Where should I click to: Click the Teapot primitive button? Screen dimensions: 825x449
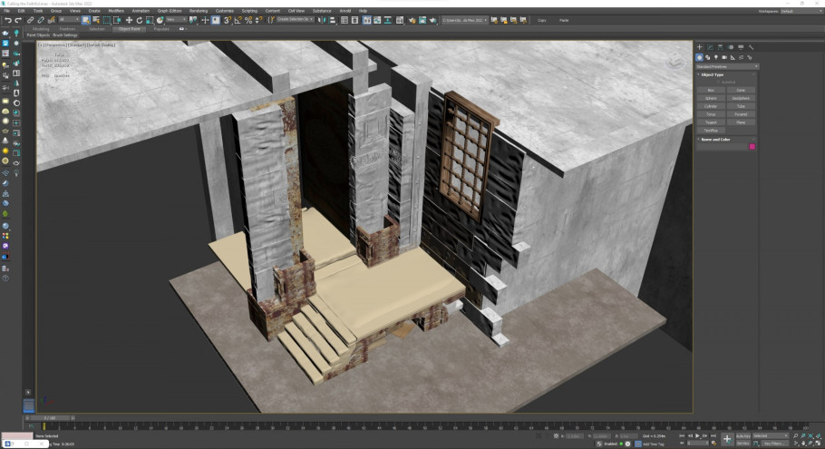[x=711, y=122]
